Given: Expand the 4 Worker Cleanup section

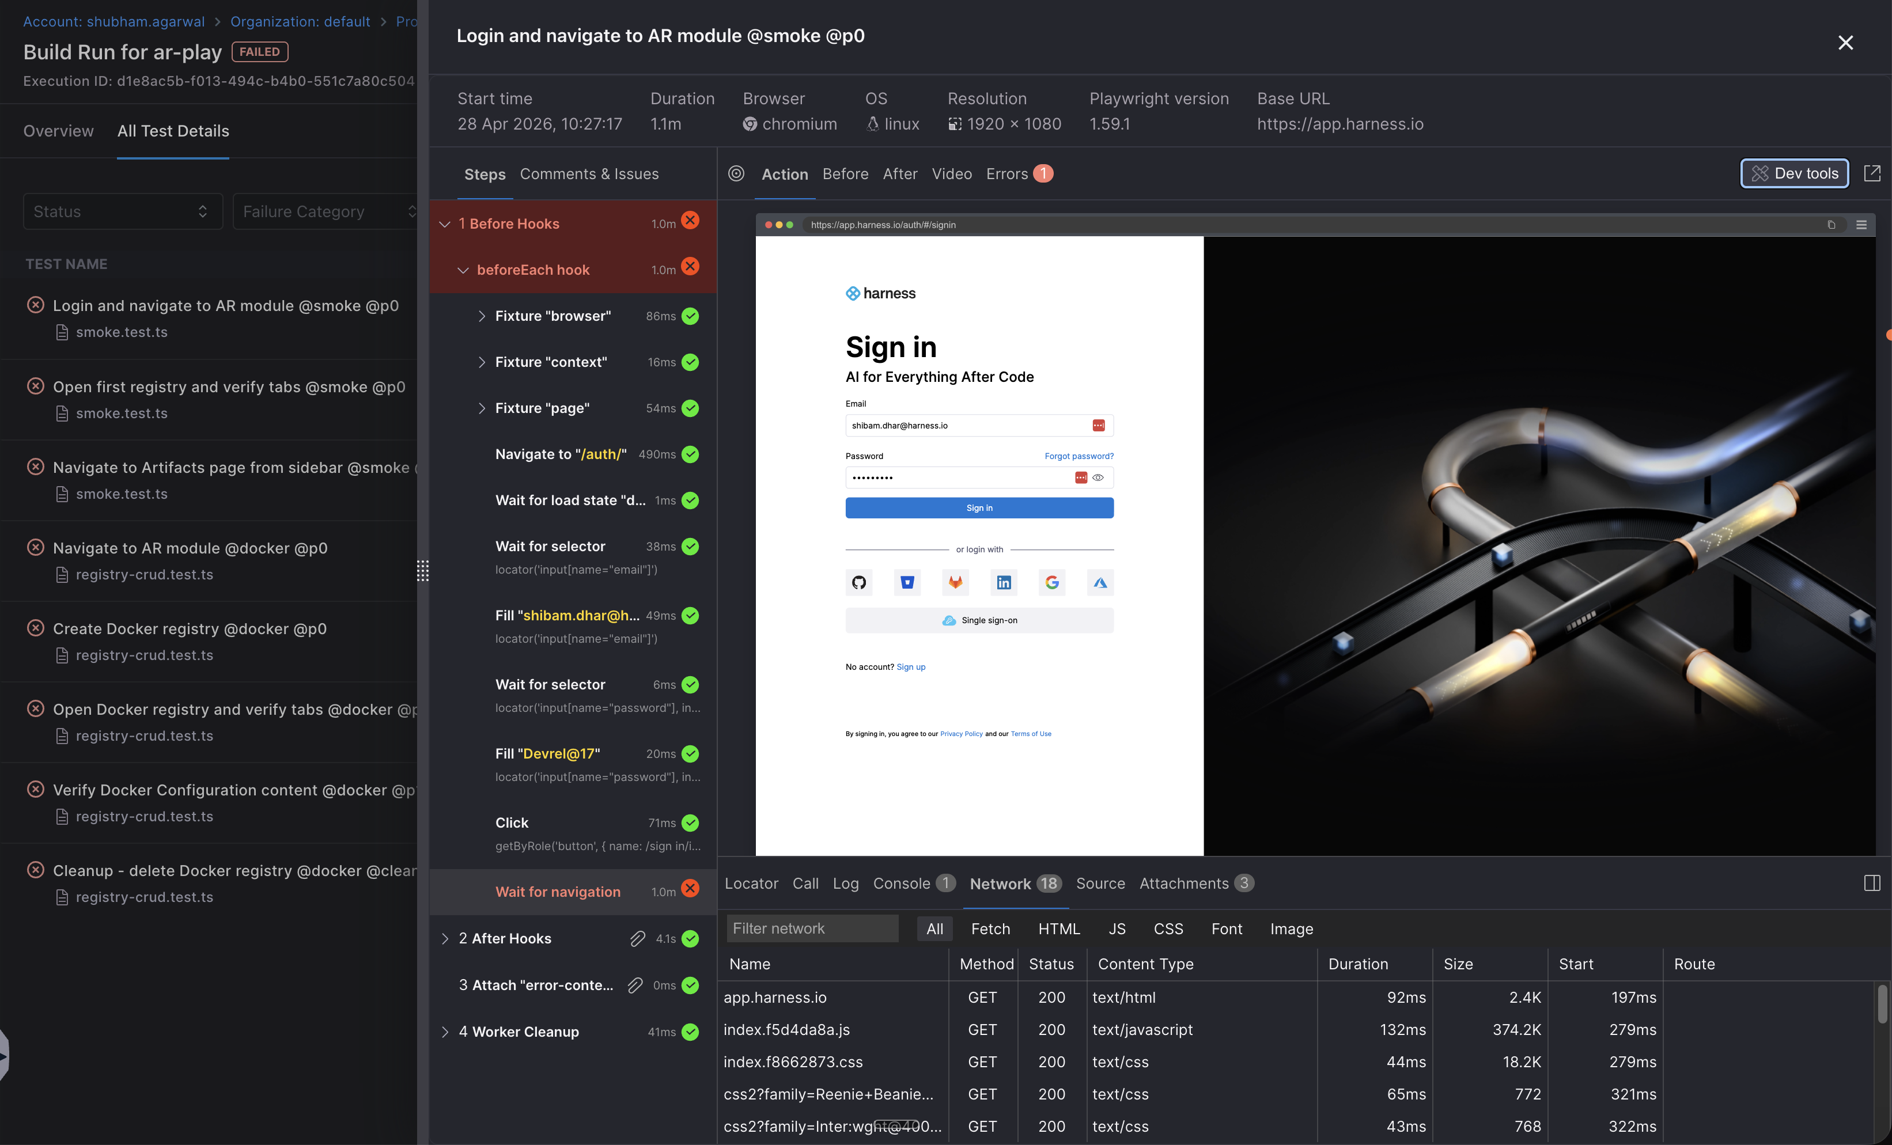Looking at the screenshot, I should click(445, 1032).
